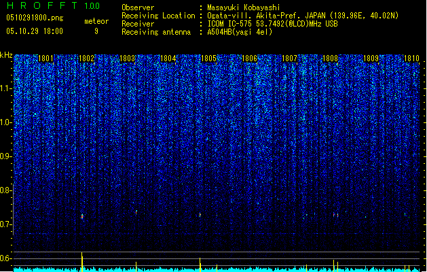Click the 1808 time marker
This screenshot has width=427, height=272.
pyautogui.click(x=330, y=58)
